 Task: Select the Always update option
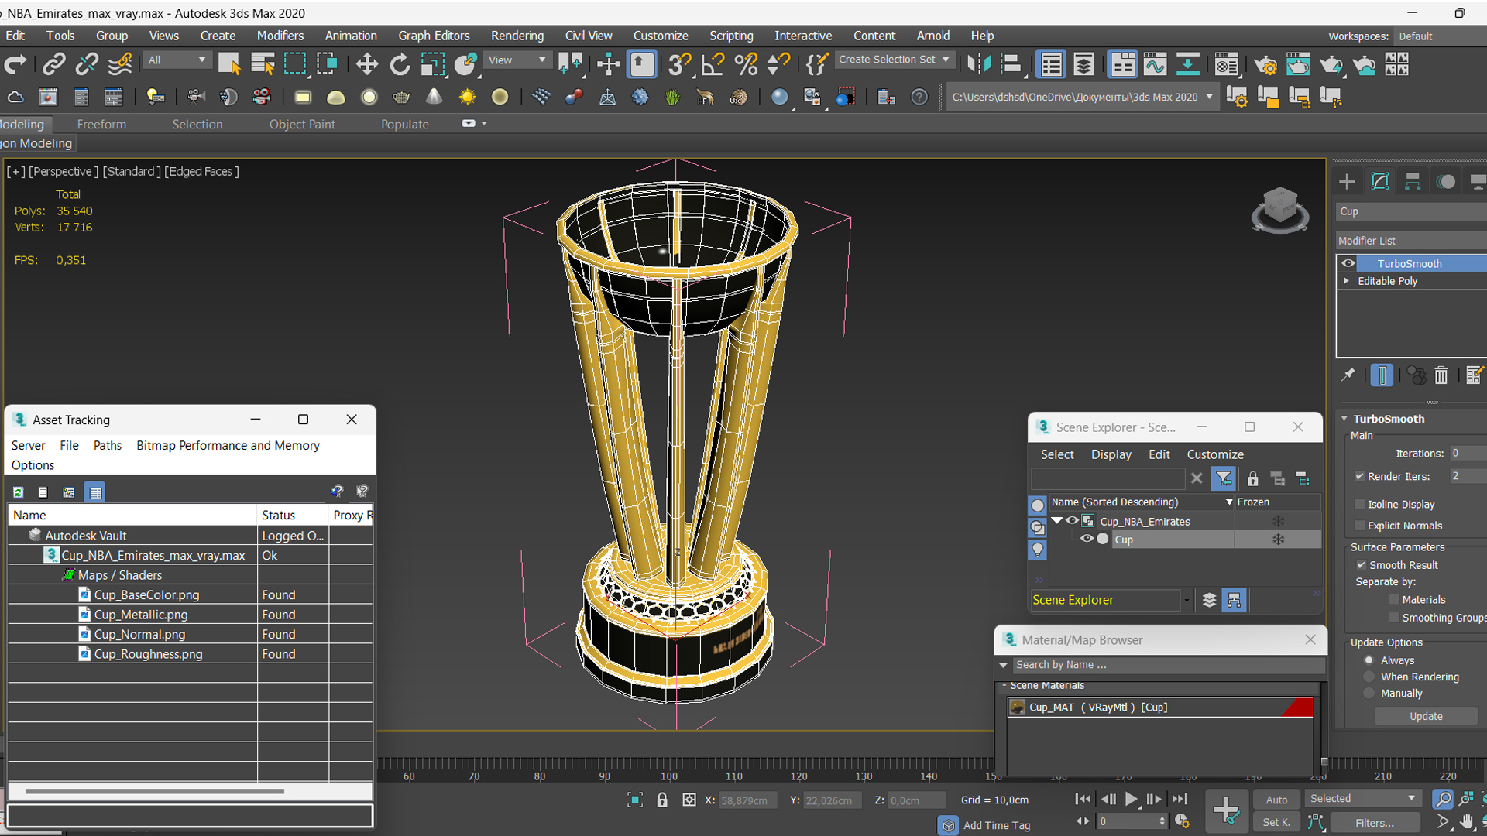click(1369, 660)
